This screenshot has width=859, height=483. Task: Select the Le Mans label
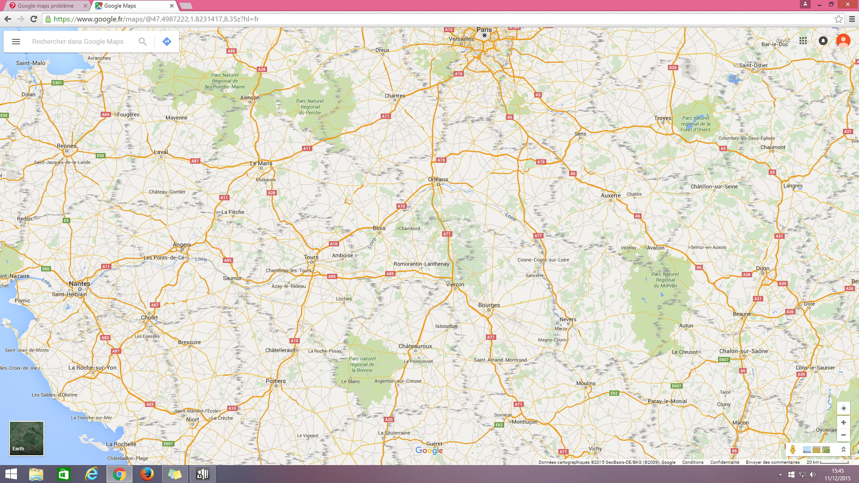click(261, 163)
